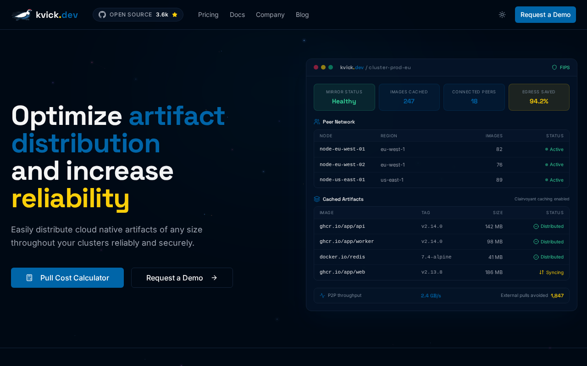Click the Peer Network users icon
The width and height of the screenshot is (587, 366).
pos(317,122)
